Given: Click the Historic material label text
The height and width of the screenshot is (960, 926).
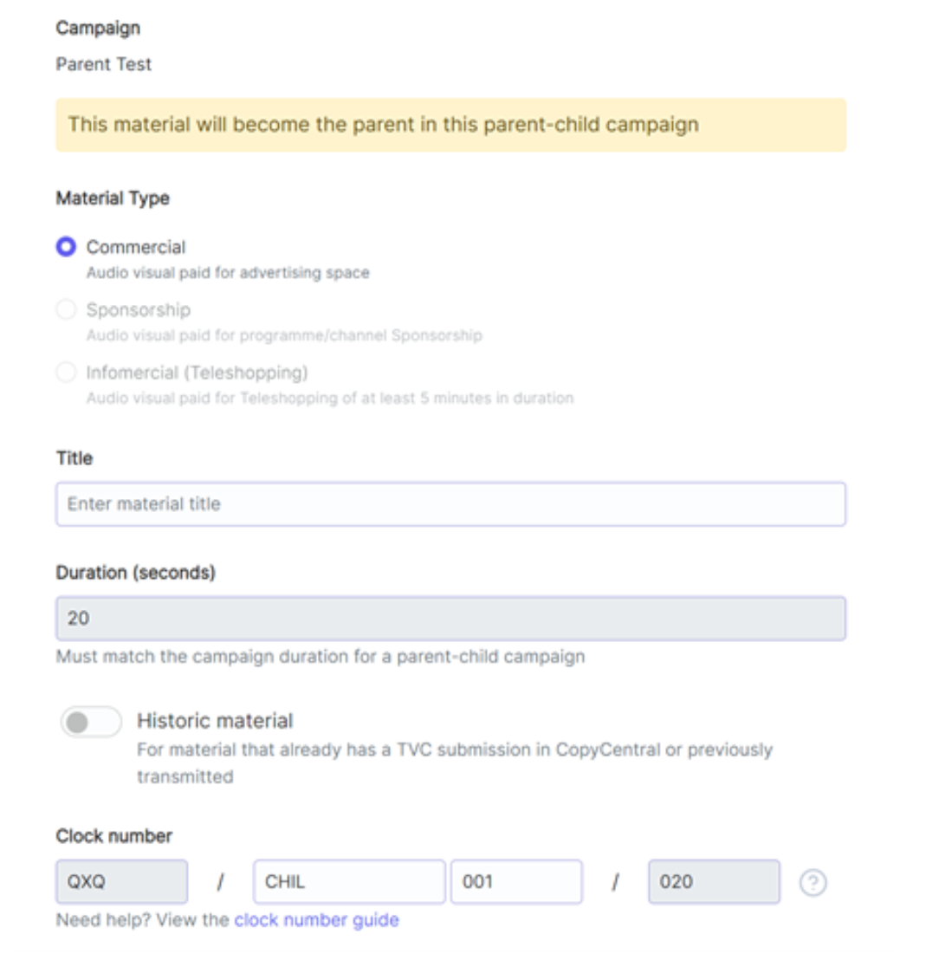Looking at the screenshot, I should (215, 721).
